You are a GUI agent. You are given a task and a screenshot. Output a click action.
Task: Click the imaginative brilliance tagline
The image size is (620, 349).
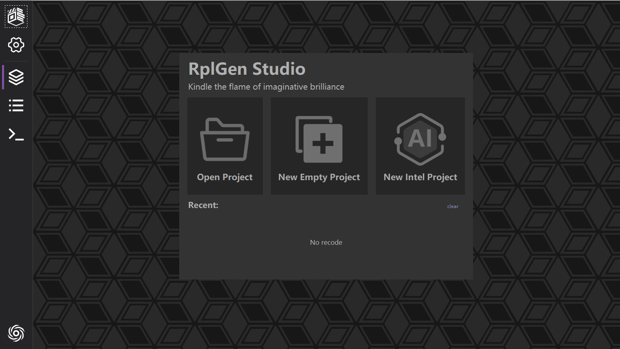click(266, 86)
